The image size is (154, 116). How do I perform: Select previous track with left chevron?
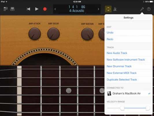pos(55,9)
